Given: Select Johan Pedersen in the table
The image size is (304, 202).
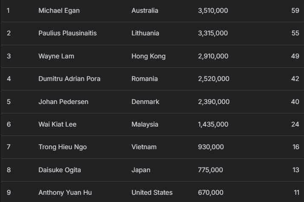Looking at the screenshot, I should pos(60,102).
